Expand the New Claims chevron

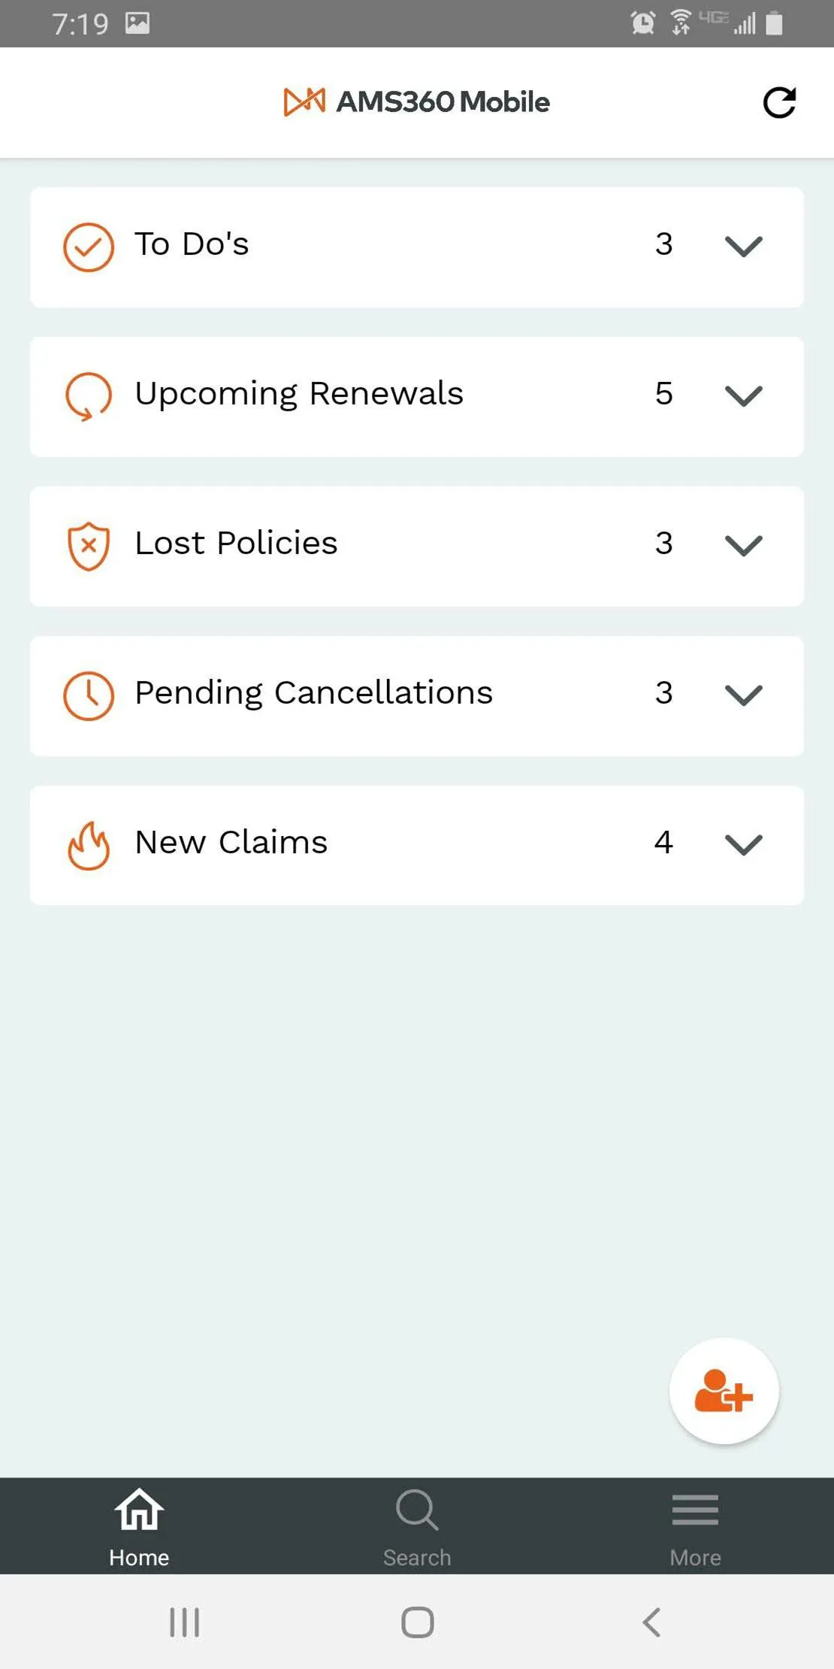[743, 845]
